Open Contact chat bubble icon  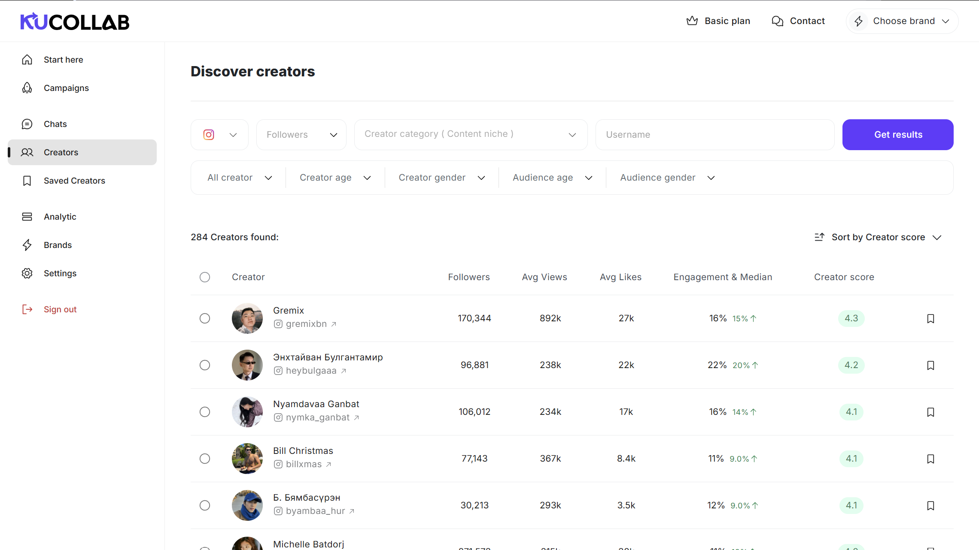point(777,21)
